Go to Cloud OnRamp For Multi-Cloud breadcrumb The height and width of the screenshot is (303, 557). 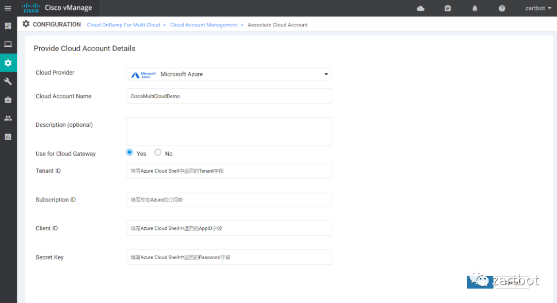pyautogui.click(x=124, y=25)
